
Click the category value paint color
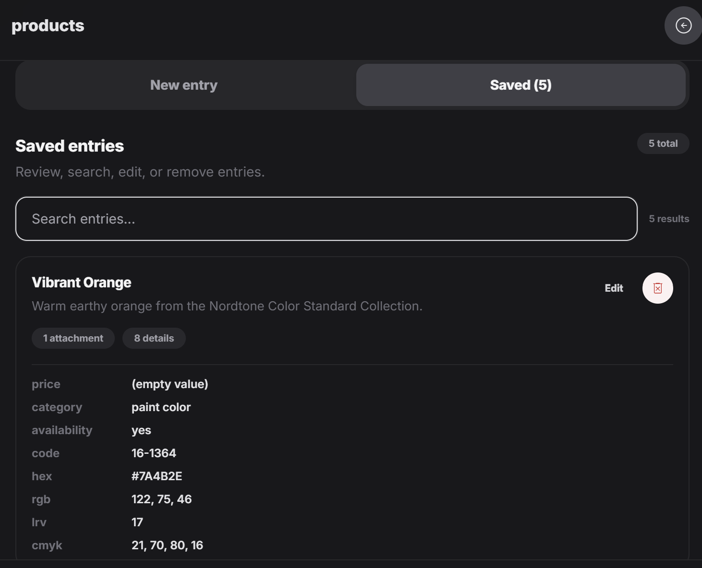click(x=161, y=407)
